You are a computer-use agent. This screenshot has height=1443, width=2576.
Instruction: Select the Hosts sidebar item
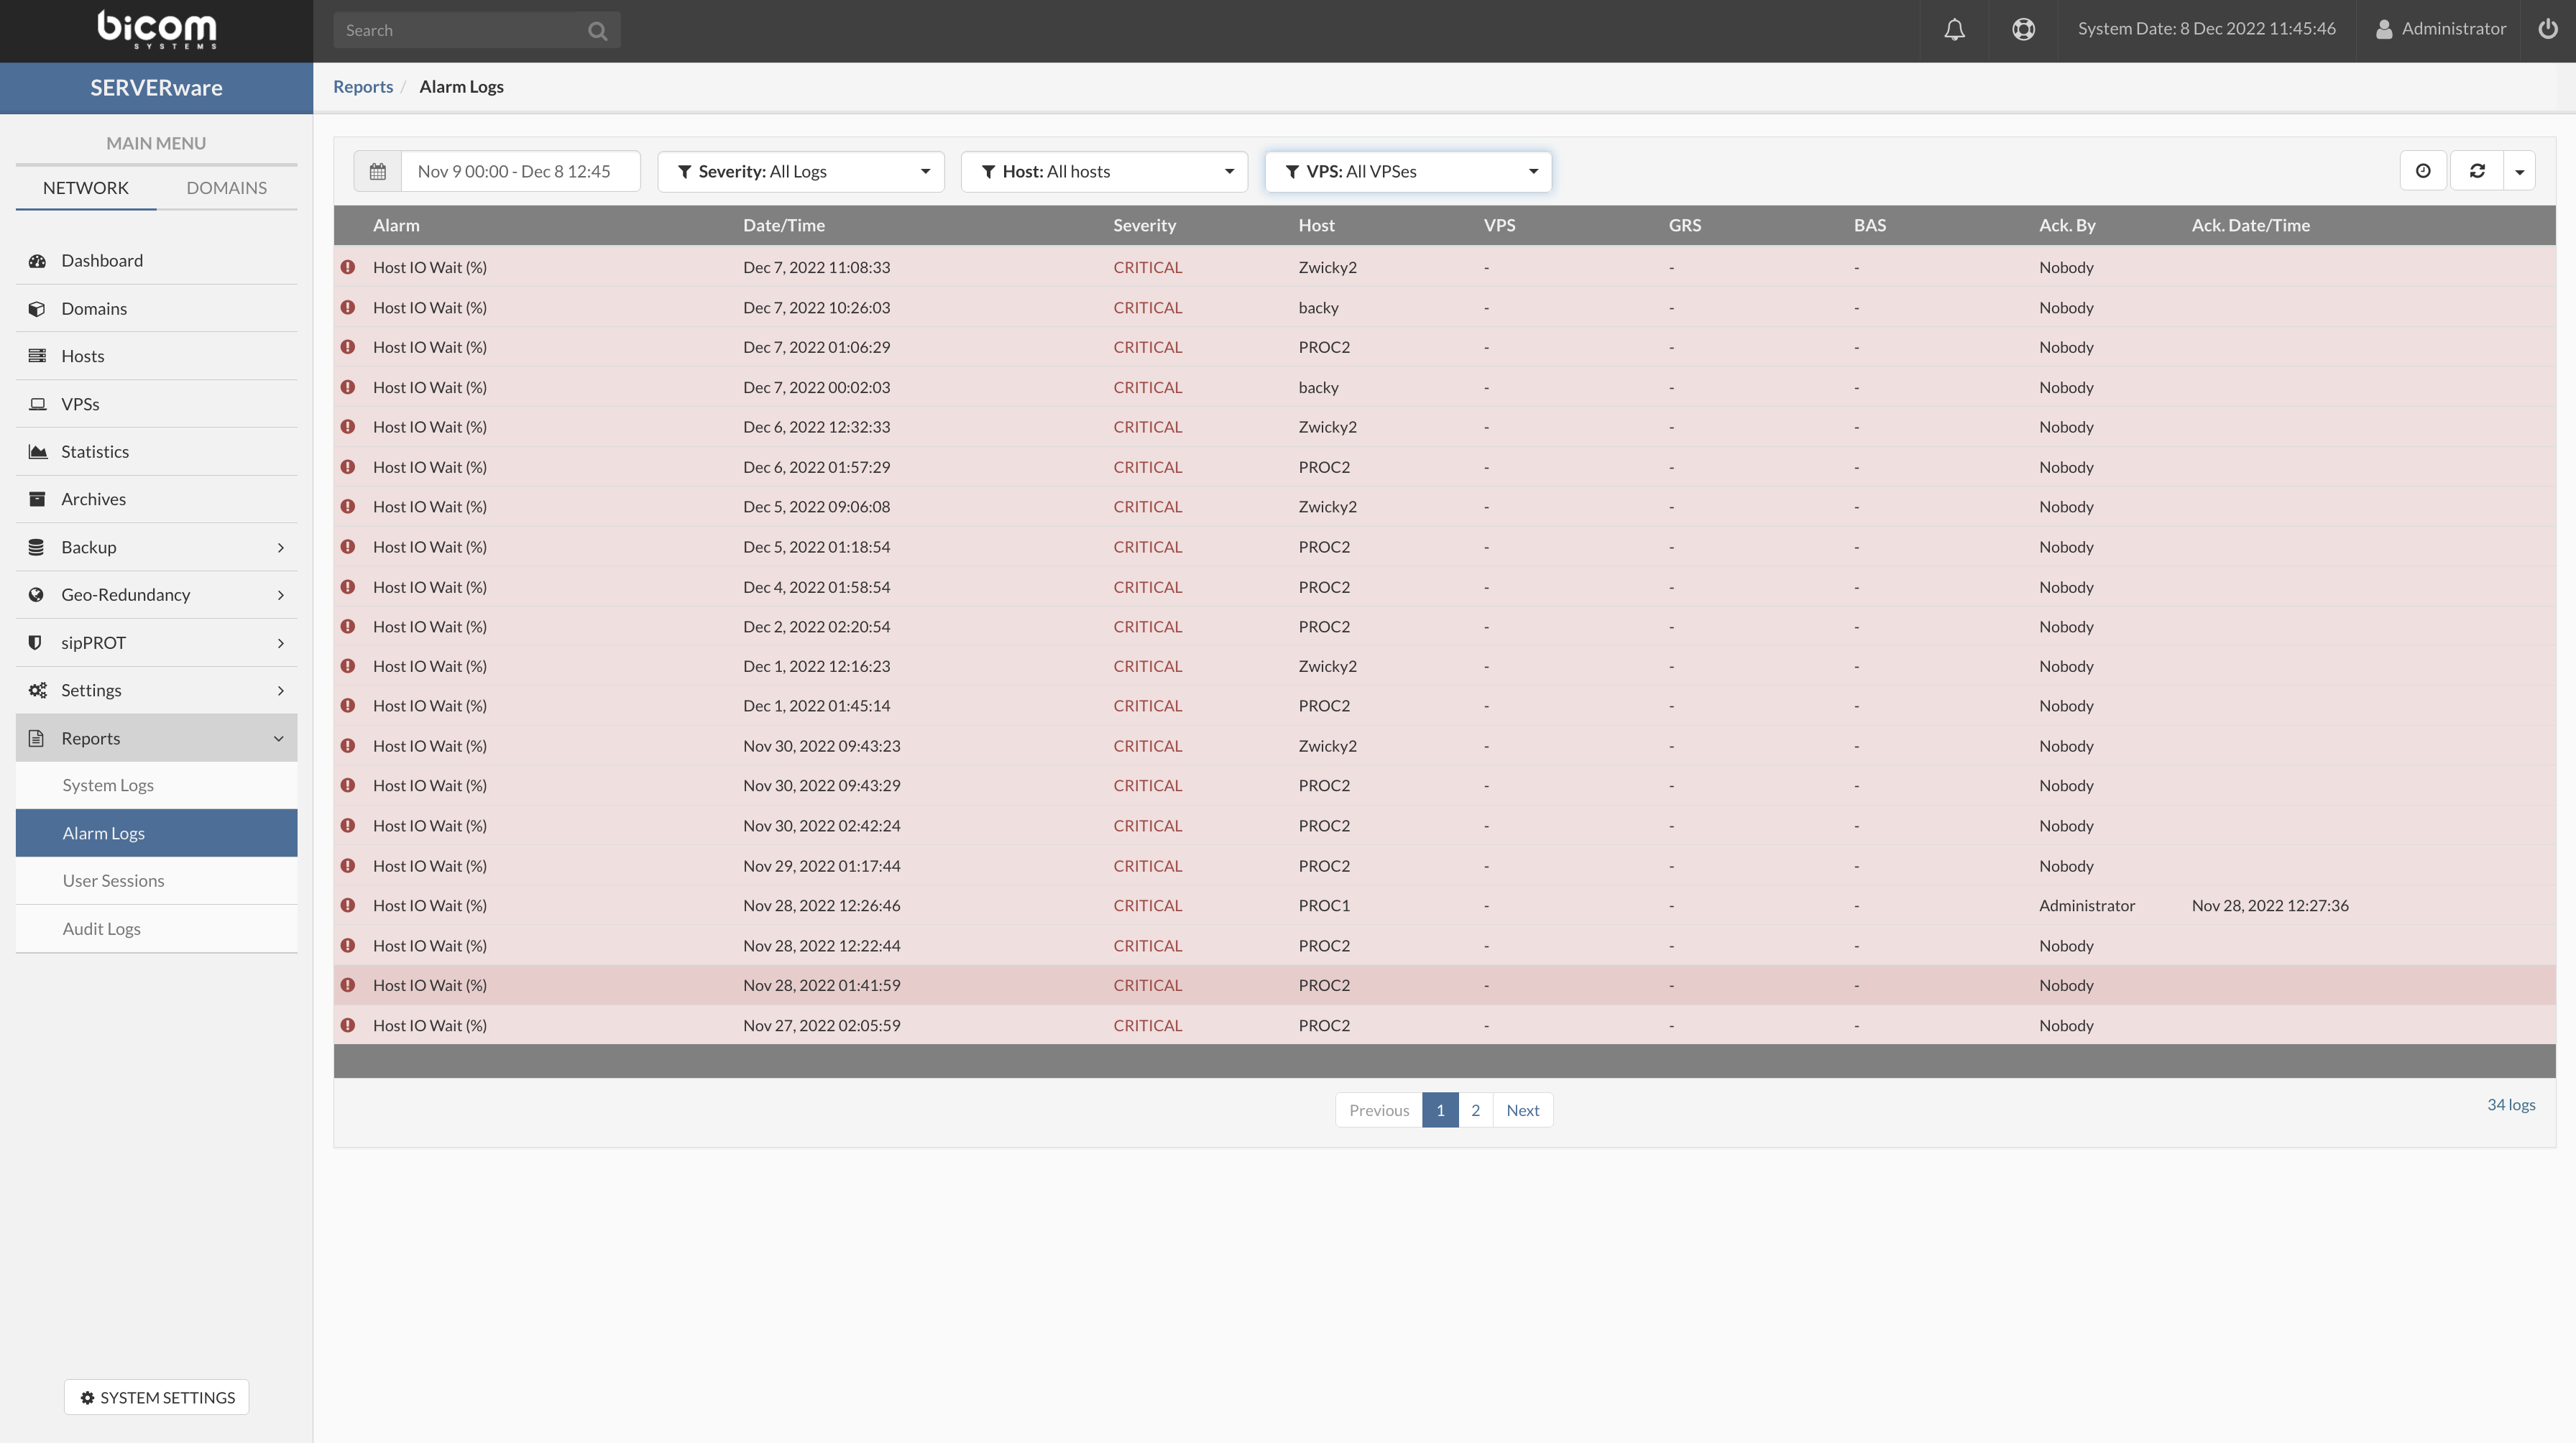coord(82,355)
